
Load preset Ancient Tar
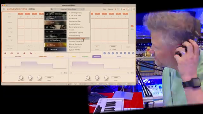[x=73, y=18]
